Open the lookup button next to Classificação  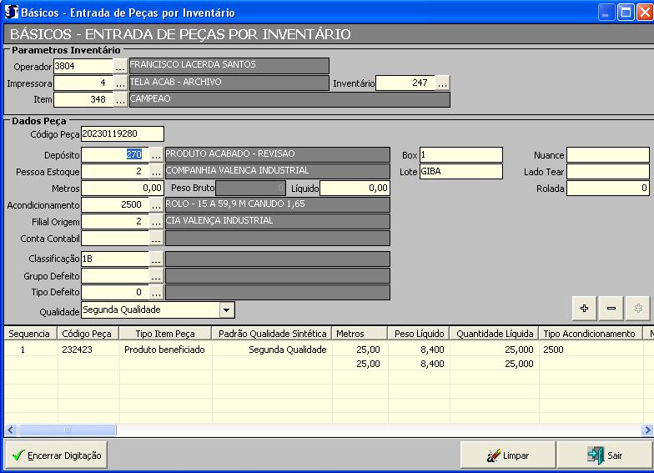pos(156,259)
